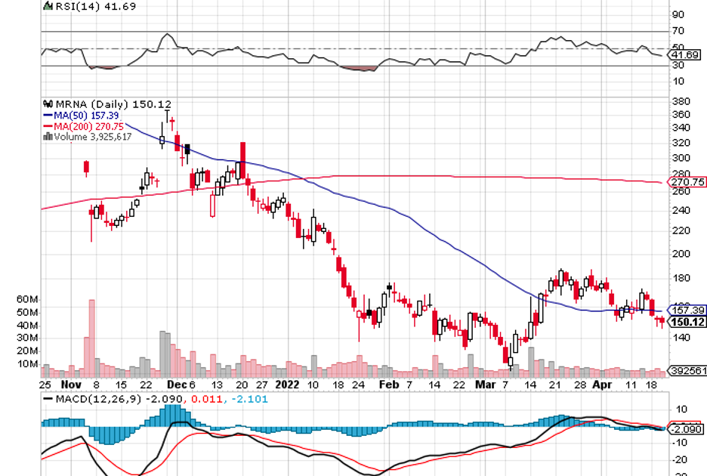The image size is (707, 476).
Task: Click the -2.090 MACD value tag
Action: [x=686, y=429]
